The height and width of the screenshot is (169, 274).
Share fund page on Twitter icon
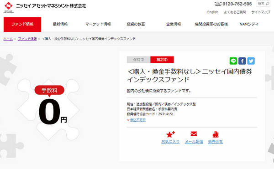coord(251,61)
